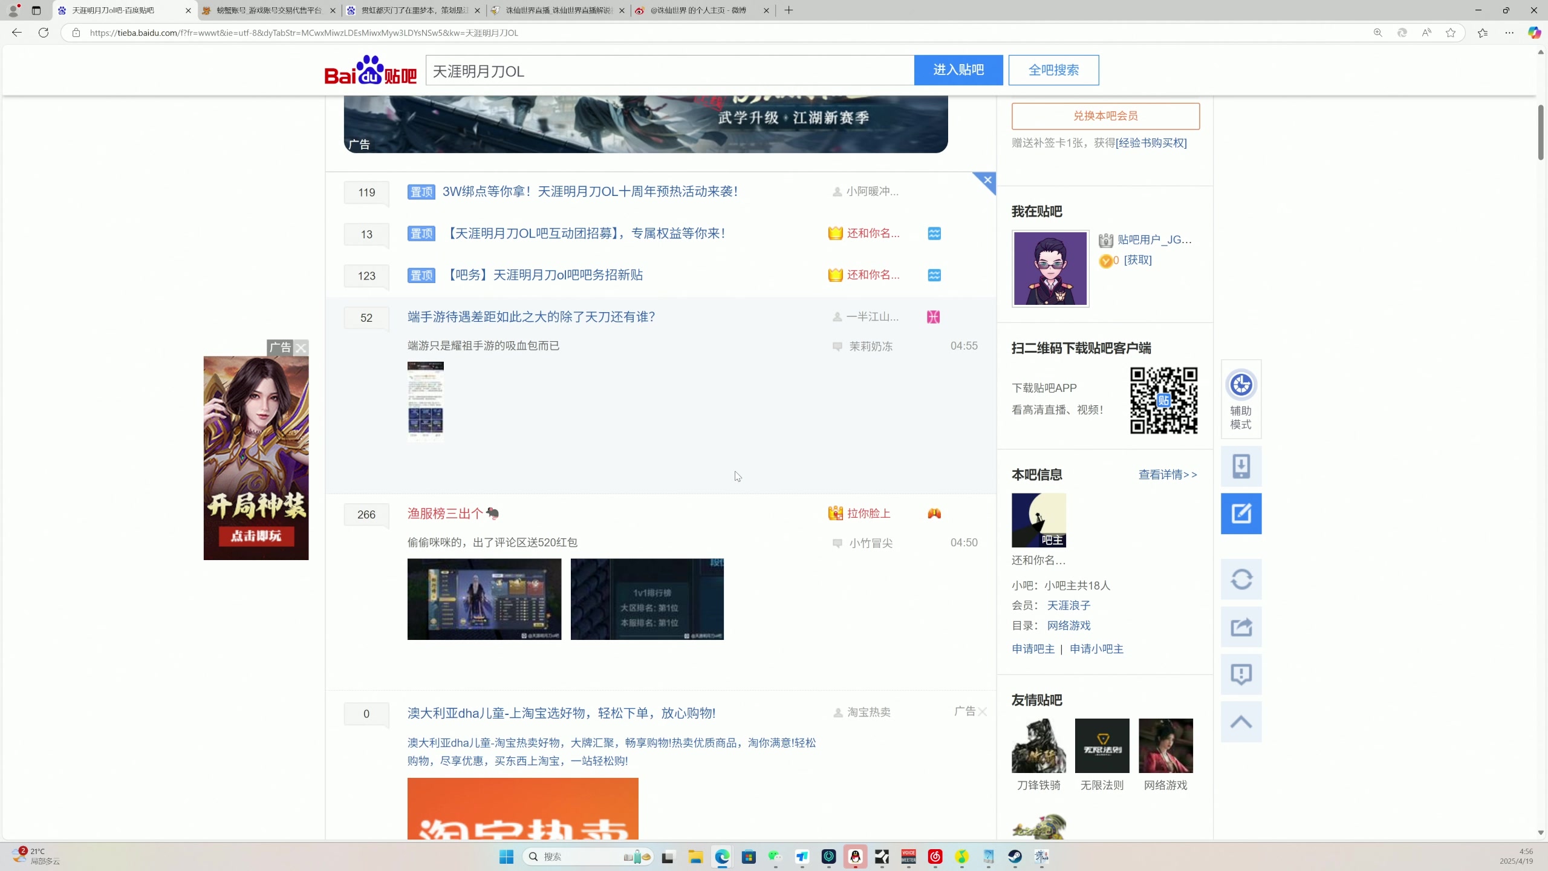Click the 全吧搜索 button
The image size is (1548, 871).
[1053, 70]
